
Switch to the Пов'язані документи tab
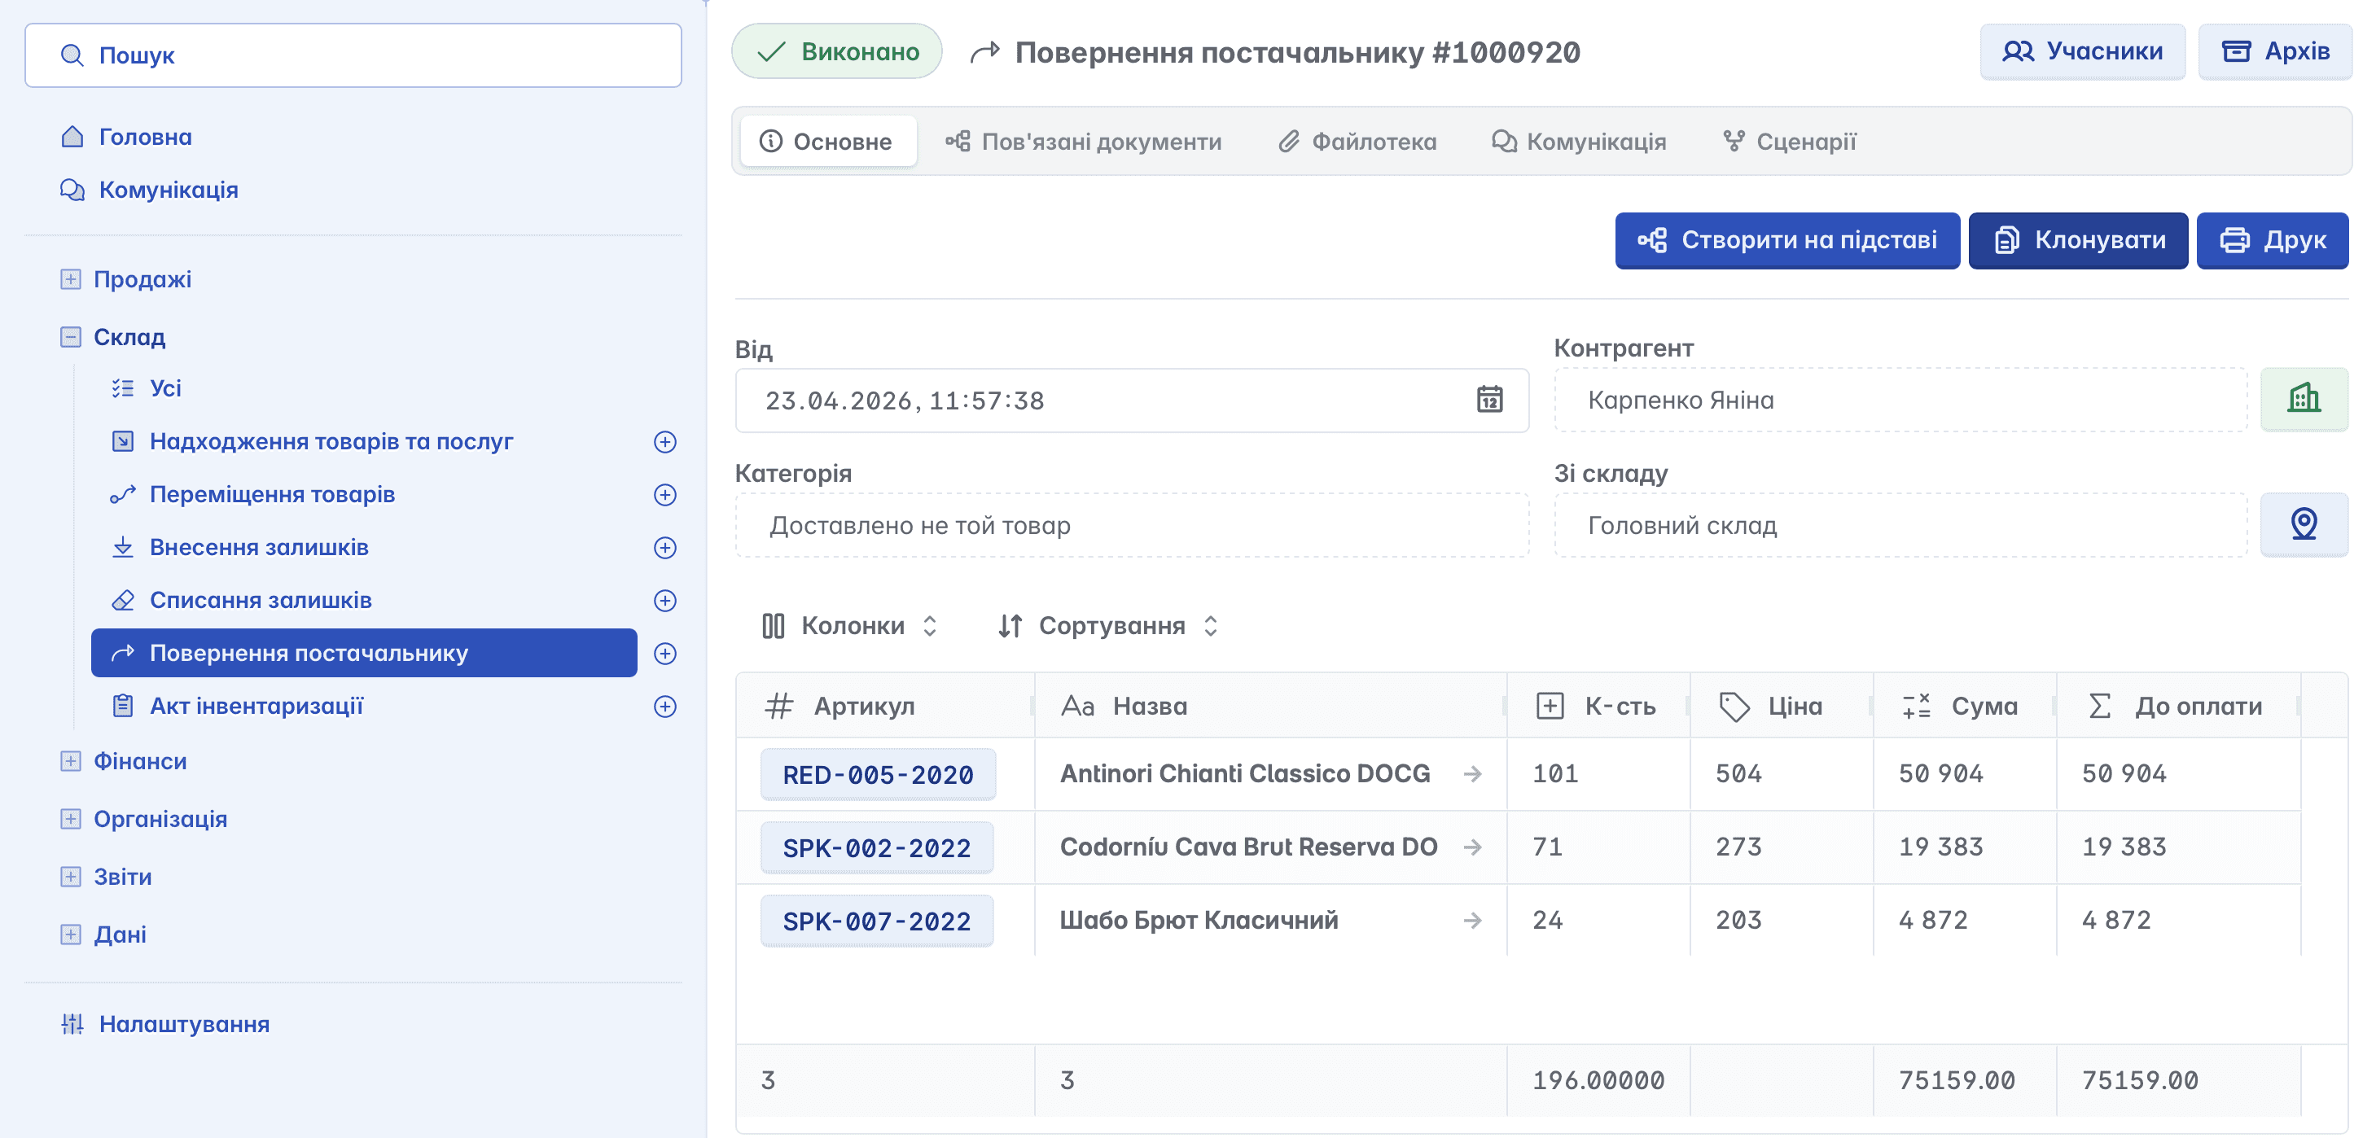coord(1084,141)
